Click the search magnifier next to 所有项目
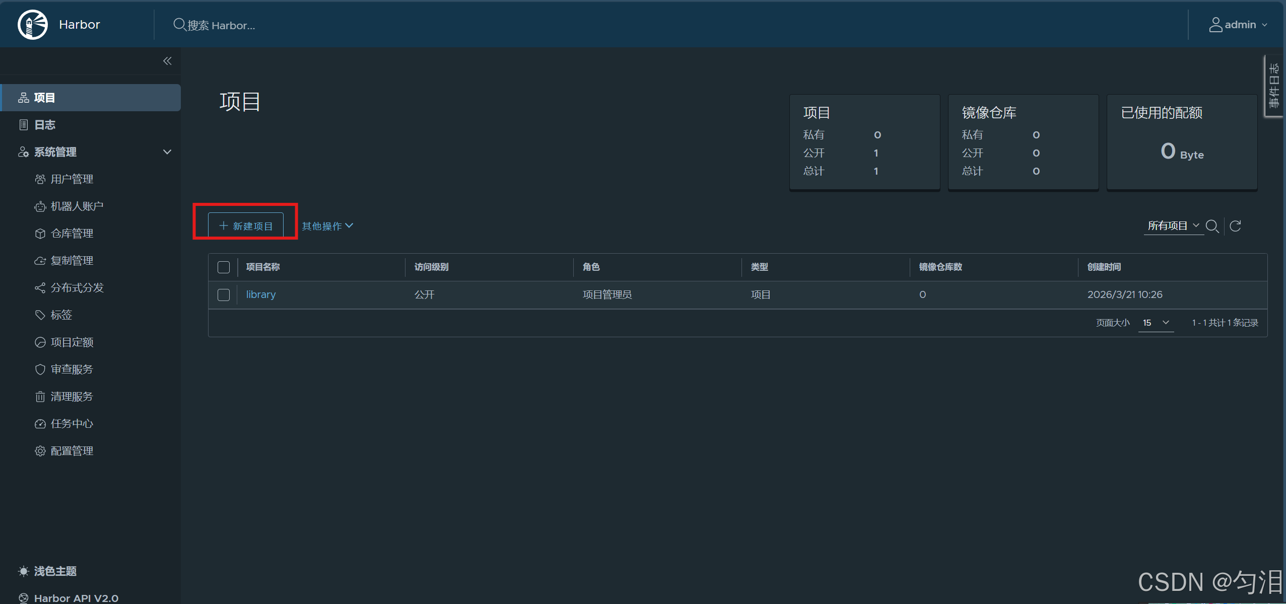This screenshot has height=604, width=1286. coord(1212,226)
